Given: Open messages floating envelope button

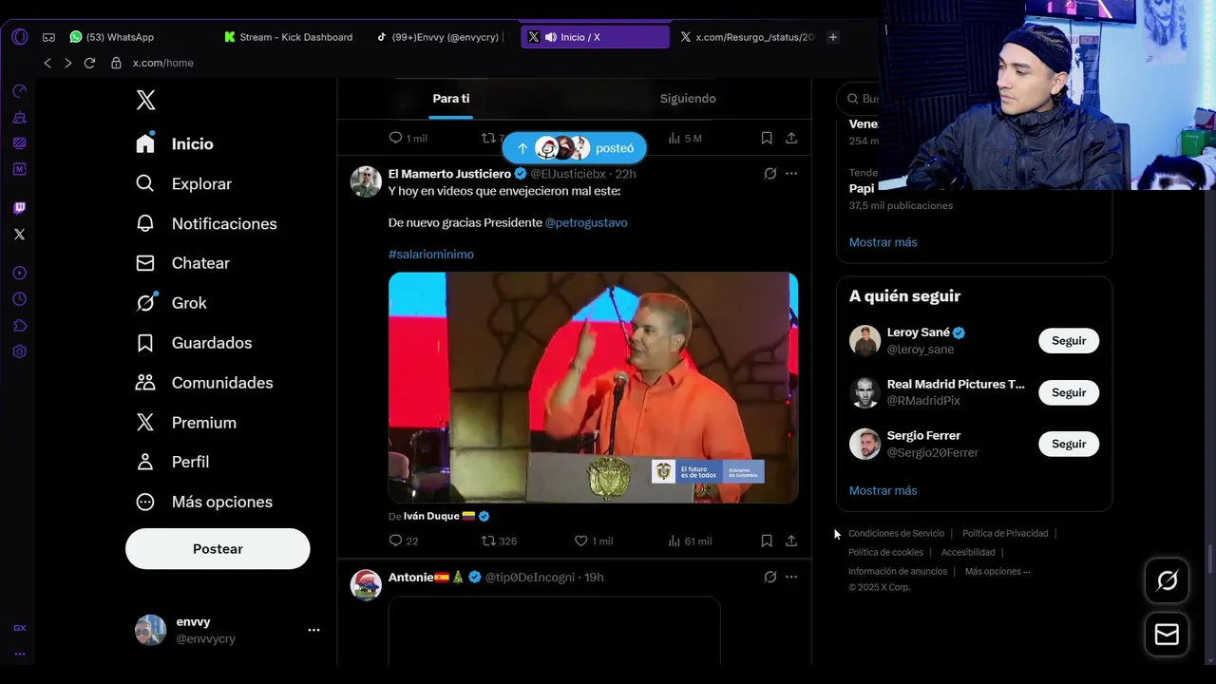Looking at the screenshot, I should (1167, 635).
